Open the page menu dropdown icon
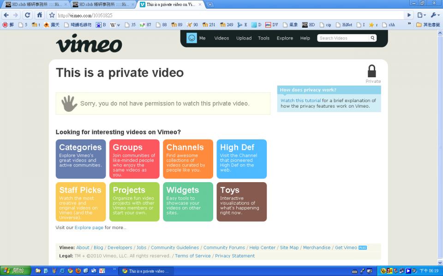 (x=421, y=15)
